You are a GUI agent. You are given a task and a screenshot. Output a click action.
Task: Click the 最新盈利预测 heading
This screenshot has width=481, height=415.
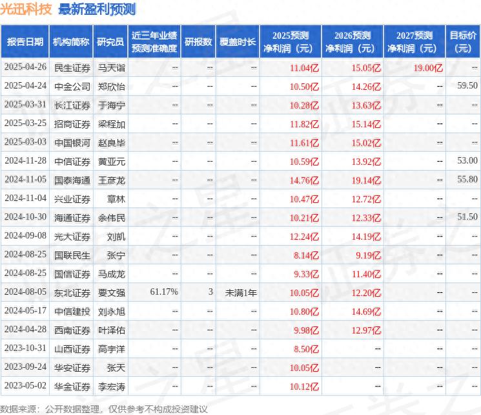(x=97, y=9)
